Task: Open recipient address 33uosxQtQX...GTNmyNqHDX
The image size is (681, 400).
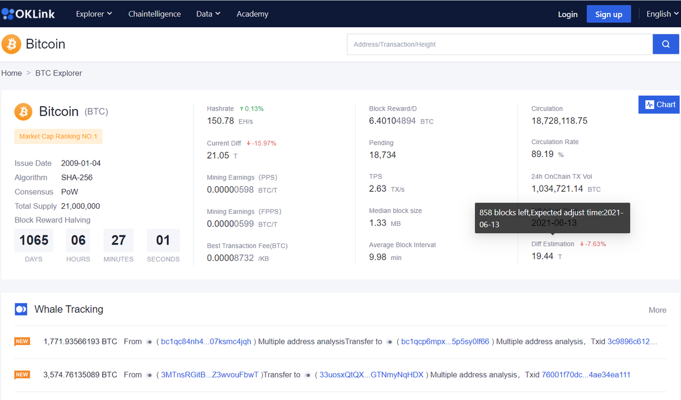Action: [372, 374]
